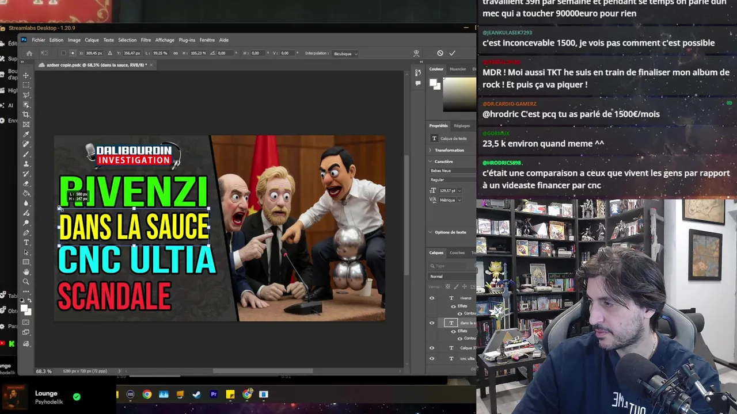
Task: Click the Quick Mask mode icon
Action: click(26, 323)
